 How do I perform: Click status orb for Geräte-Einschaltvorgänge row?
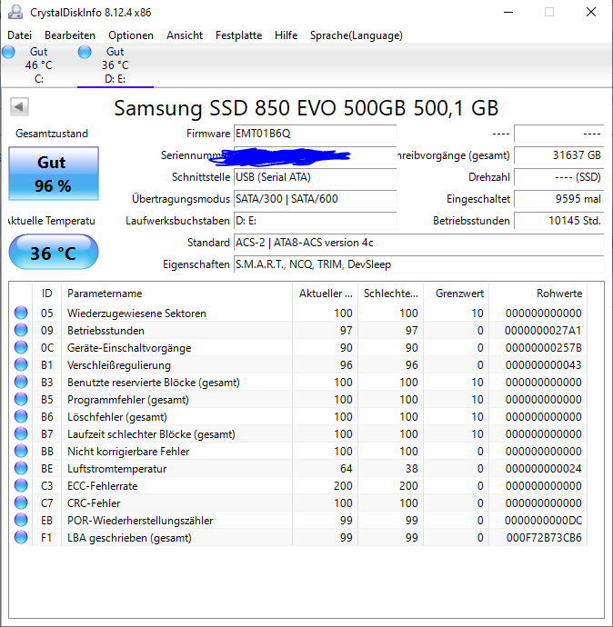pyautogui.click(x=21, y=347)
